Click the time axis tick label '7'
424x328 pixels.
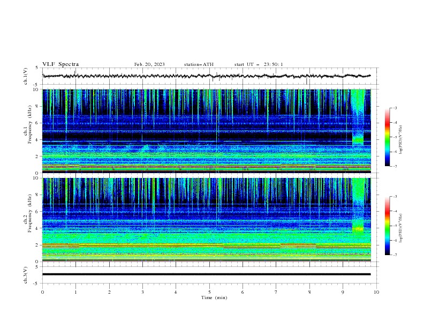pos(276,292)
